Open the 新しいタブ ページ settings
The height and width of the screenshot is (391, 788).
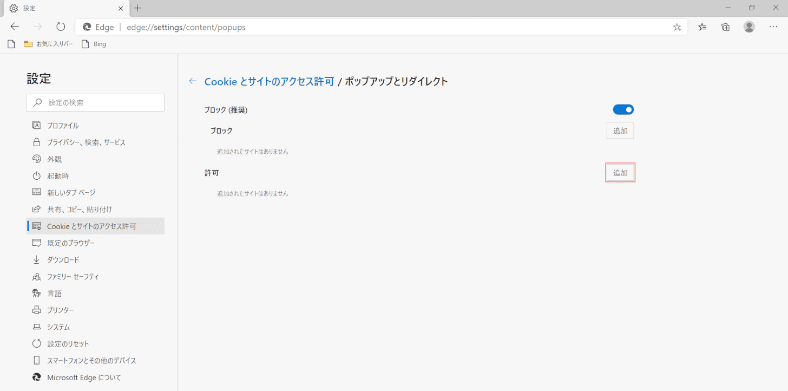(95, 192)
